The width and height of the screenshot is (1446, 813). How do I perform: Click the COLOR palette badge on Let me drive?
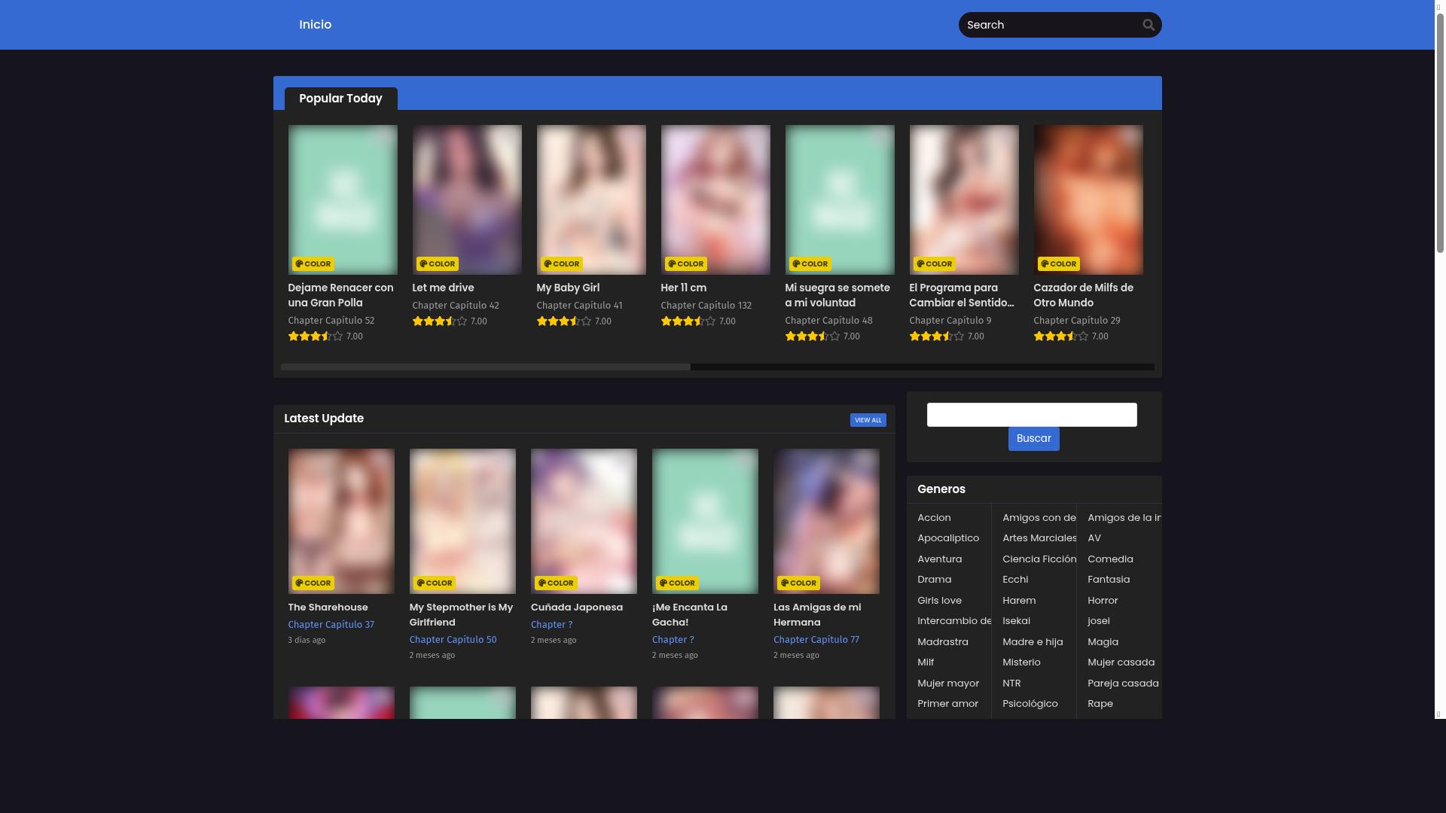438,263
